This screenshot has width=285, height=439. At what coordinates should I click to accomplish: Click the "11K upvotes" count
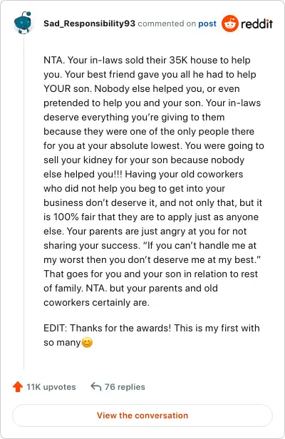click(x=51, y=387)
